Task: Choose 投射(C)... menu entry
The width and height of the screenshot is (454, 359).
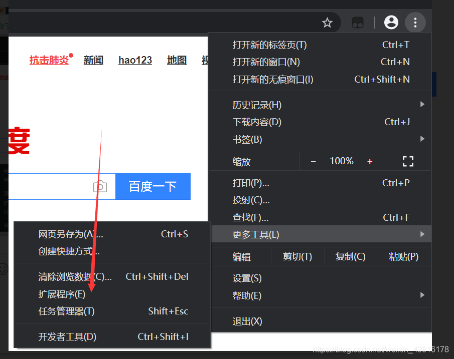Action: 320,200
